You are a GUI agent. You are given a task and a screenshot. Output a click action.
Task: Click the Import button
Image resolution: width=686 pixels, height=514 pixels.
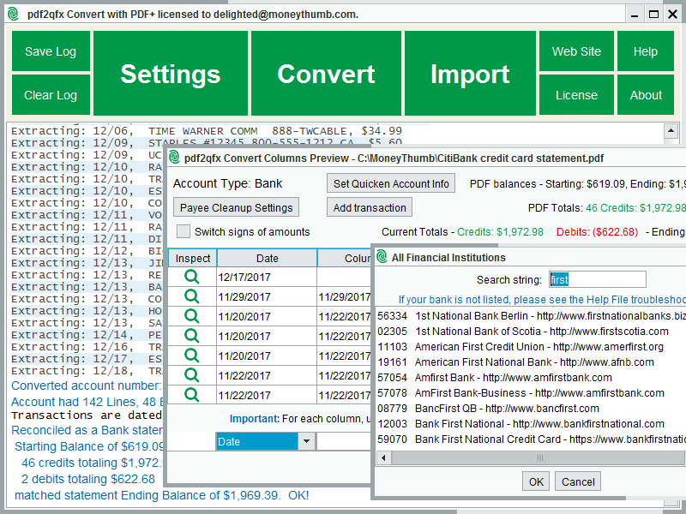(470, 74)
